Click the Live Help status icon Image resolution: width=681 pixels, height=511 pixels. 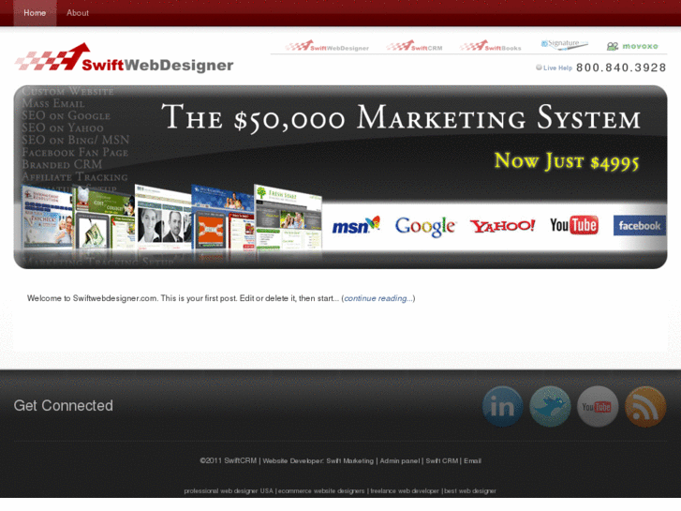539,68
